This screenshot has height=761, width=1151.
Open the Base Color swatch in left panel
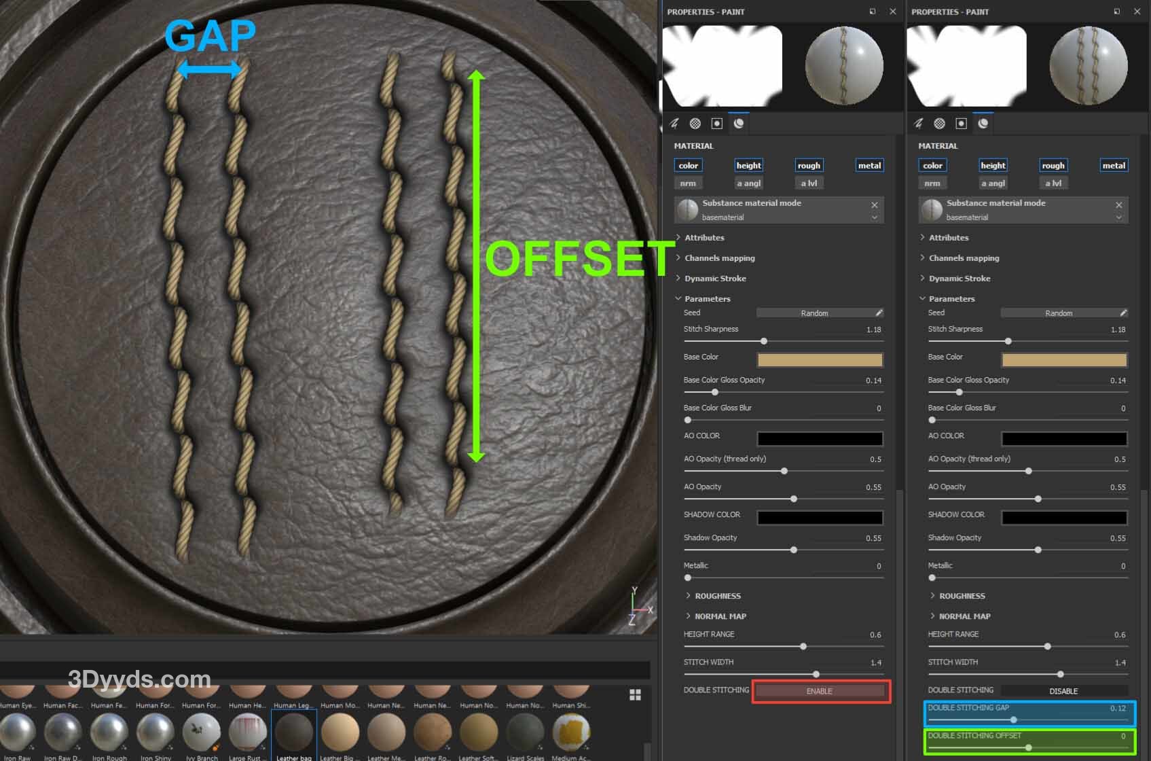click(x=820, y=359)
